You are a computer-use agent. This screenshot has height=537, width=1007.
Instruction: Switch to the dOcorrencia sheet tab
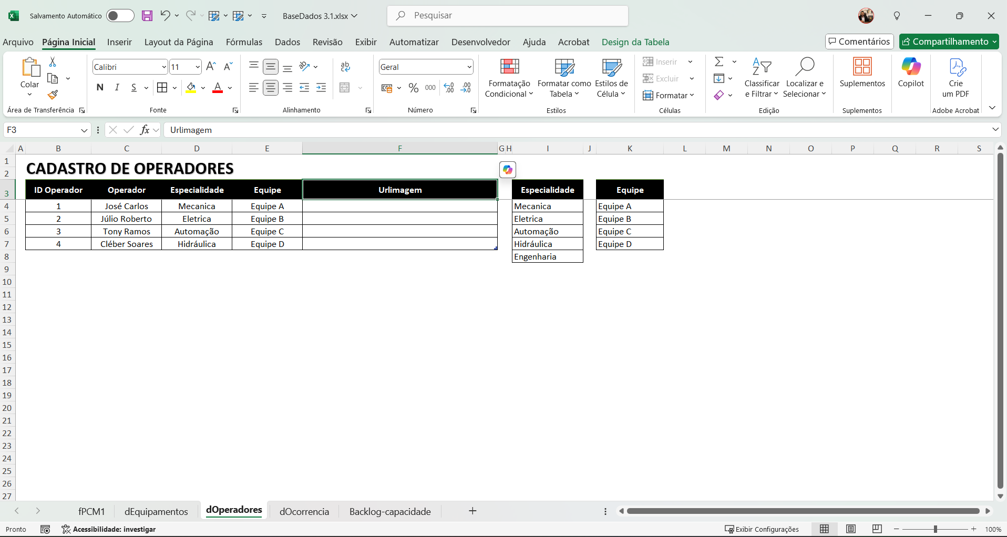pyautogui.click(x=304, y=511)
